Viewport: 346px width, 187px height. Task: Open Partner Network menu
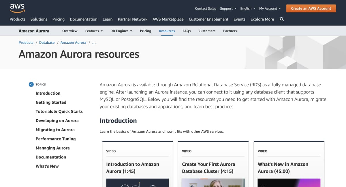pyautogui.click(x=132, y=19)
